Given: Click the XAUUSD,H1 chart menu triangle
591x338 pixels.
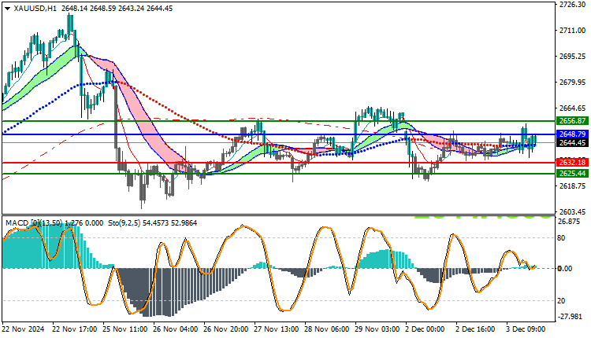Looking at the screenshot, I should pos(8,9).
